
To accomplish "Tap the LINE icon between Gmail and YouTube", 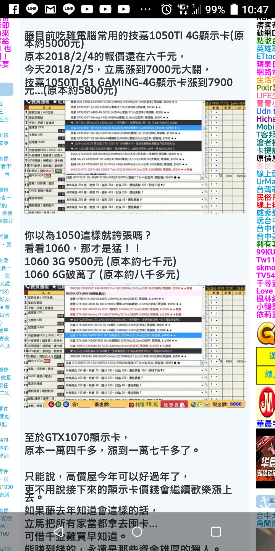I will (69, 9).
